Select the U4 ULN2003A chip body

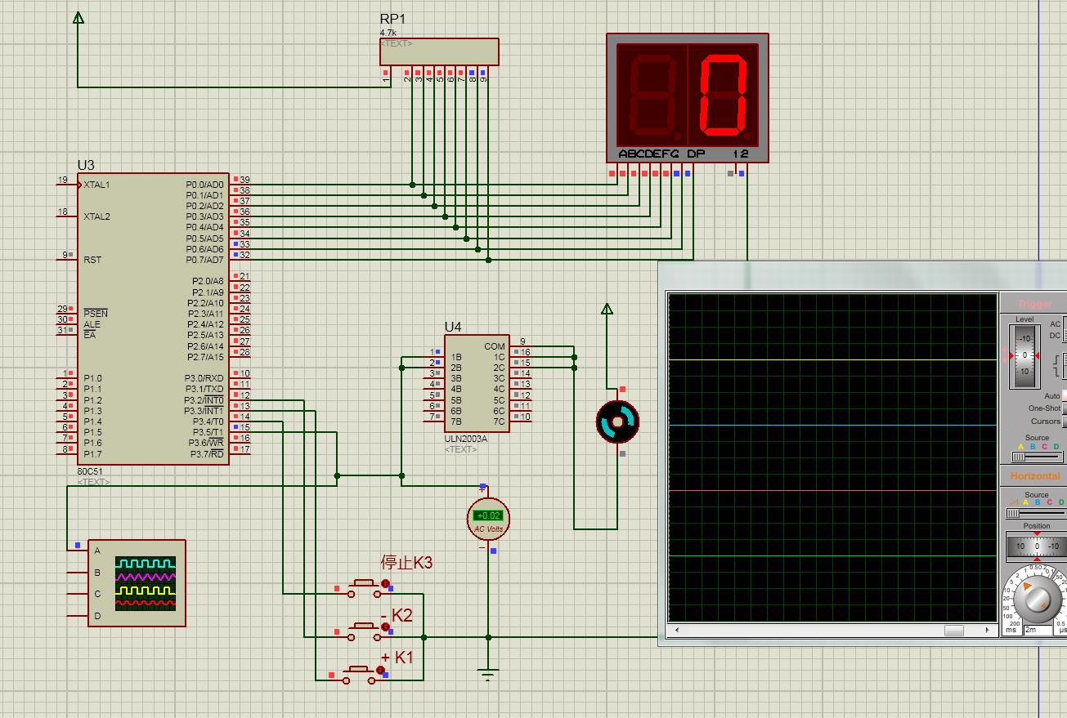[477, 383]
